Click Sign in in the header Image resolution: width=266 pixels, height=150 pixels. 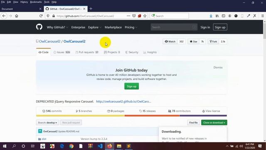(x=205, y=27)
